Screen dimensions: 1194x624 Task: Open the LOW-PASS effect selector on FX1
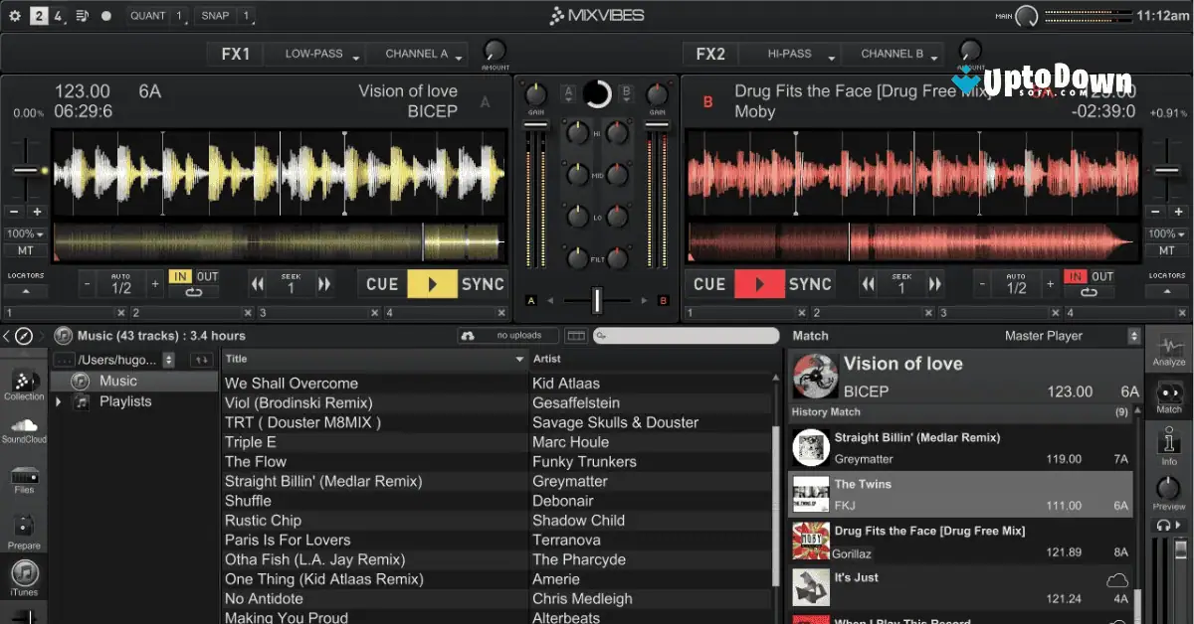(x=314, y=53)
